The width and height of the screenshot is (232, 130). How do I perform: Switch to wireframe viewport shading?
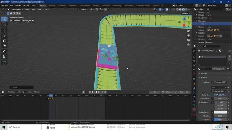[177, 9]
